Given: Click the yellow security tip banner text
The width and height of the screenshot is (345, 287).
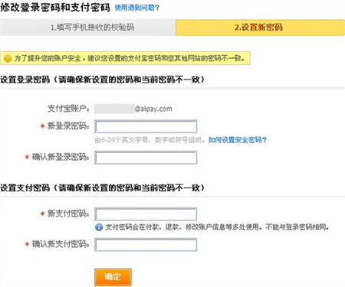Looking at the screenshot, I should (x=130, y=58).
